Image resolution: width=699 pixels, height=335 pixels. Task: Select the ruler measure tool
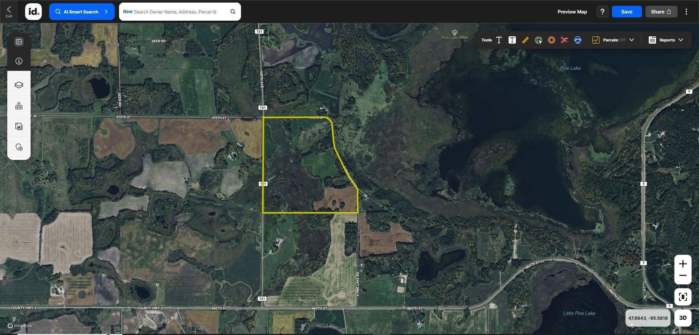[525, 40]
